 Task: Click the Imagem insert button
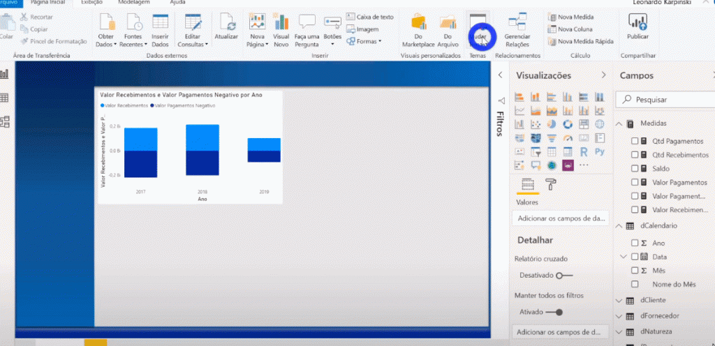[362, 29]
